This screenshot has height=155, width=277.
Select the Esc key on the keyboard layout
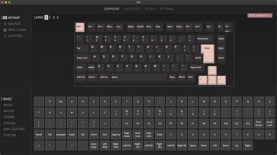coord(80,27)
